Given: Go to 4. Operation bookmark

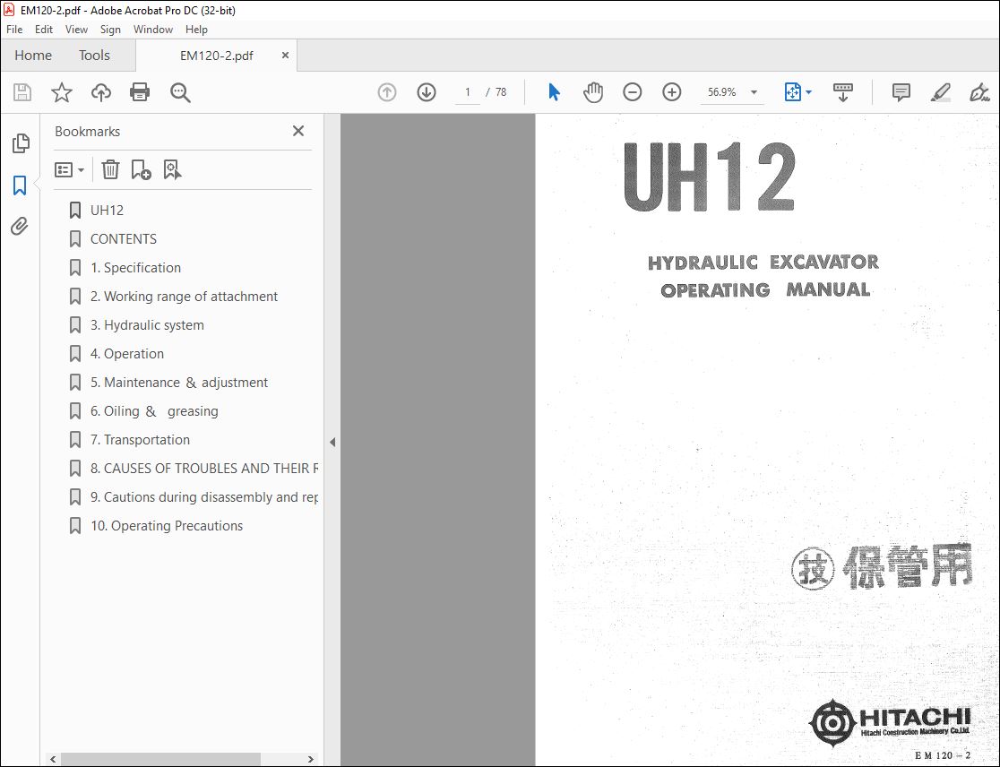Looking at the screenshot, I should (x=127, y=354).
